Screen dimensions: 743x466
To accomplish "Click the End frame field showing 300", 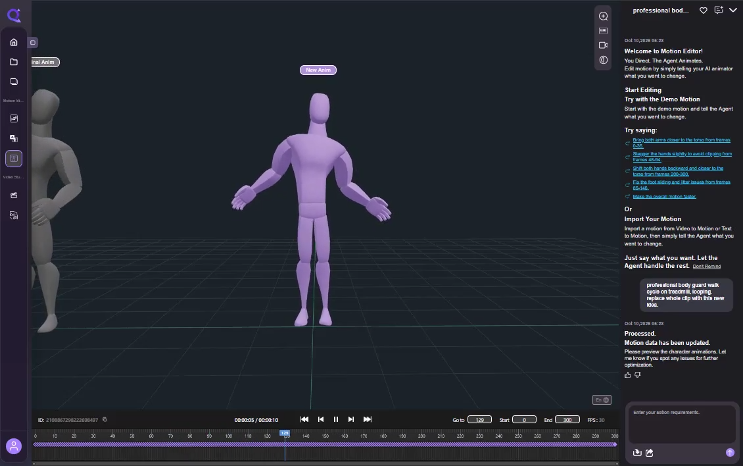I will pyautogui.click(x=567, y=420).
